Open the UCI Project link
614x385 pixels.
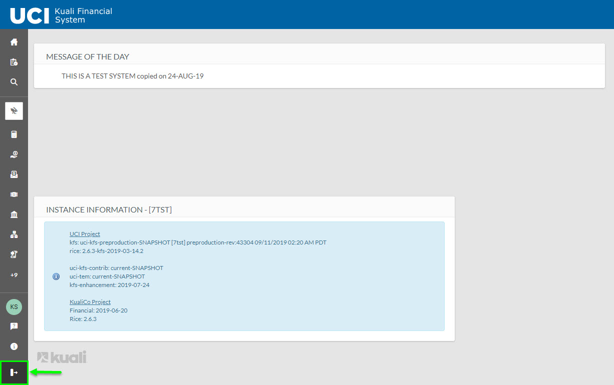(85, 234)
